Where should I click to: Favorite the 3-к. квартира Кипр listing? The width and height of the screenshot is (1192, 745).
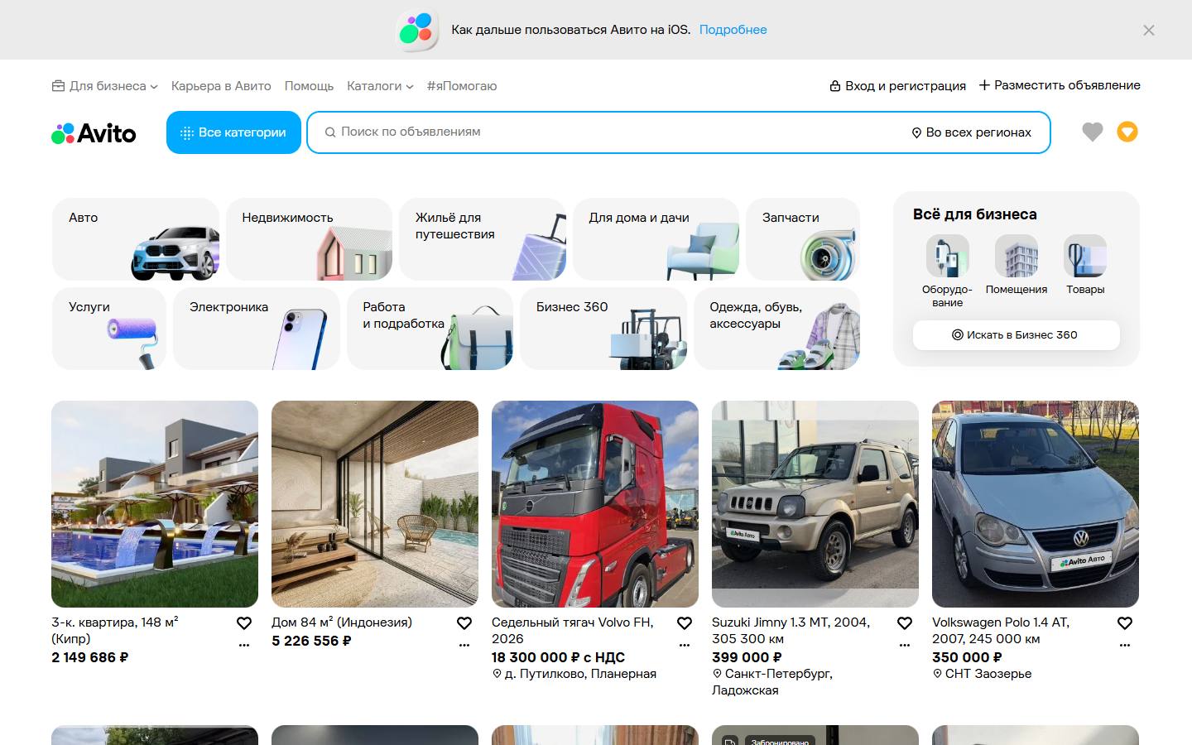pos(244,623)
